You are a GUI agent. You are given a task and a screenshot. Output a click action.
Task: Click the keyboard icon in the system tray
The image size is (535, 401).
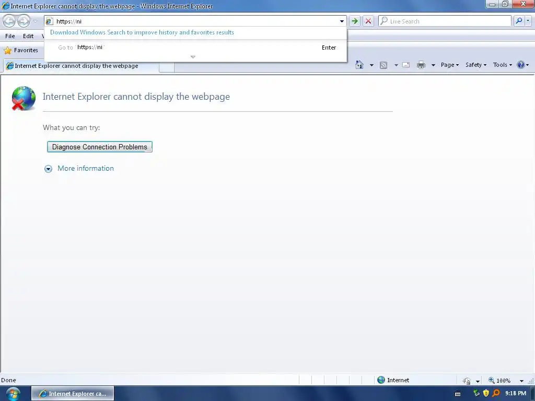pyautogui.click(x=458, y=394)
